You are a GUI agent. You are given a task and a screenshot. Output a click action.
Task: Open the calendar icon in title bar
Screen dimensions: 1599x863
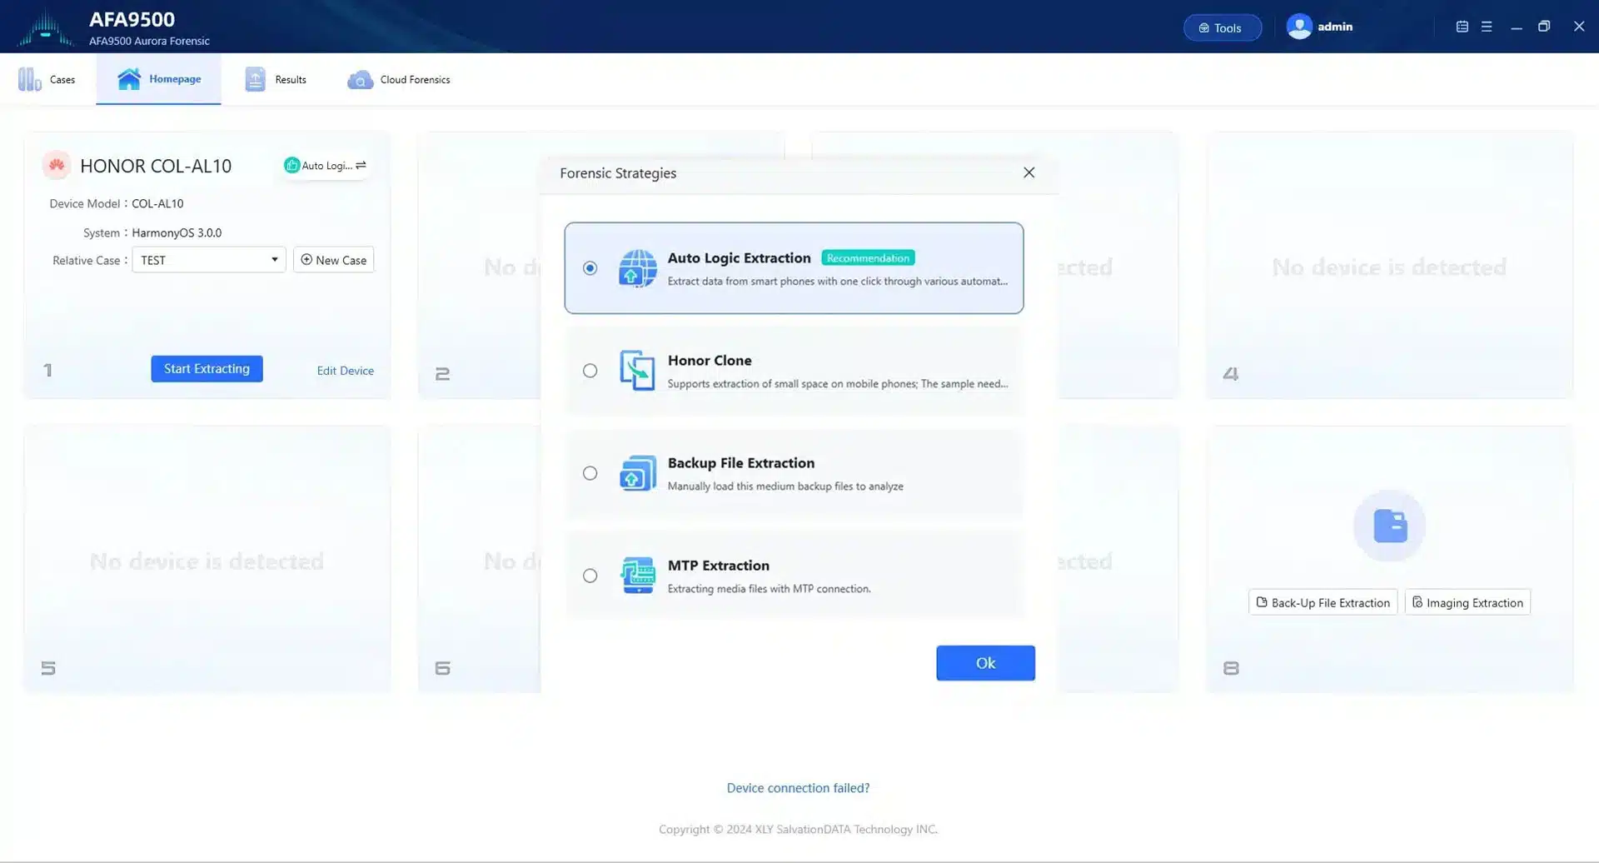coord(1462,27)
